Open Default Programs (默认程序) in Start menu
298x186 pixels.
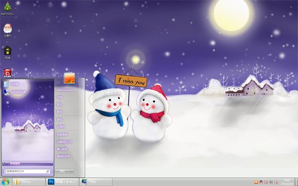(62, 149)
